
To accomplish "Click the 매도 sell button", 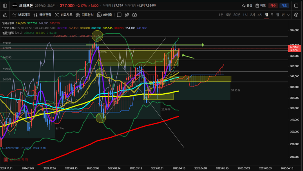I will (x=284, y=5).
